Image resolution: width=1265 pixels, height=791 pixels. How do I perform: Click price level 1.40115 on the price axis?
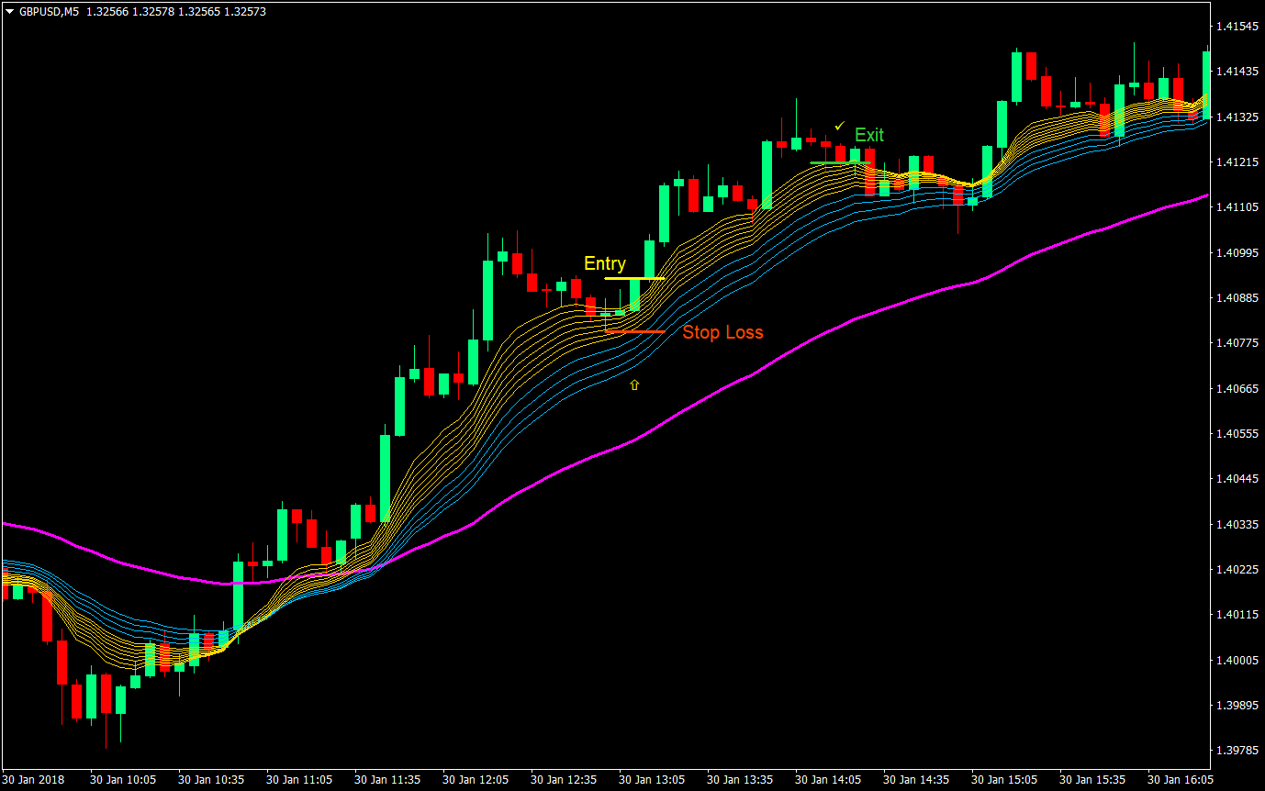point(1237,615)
